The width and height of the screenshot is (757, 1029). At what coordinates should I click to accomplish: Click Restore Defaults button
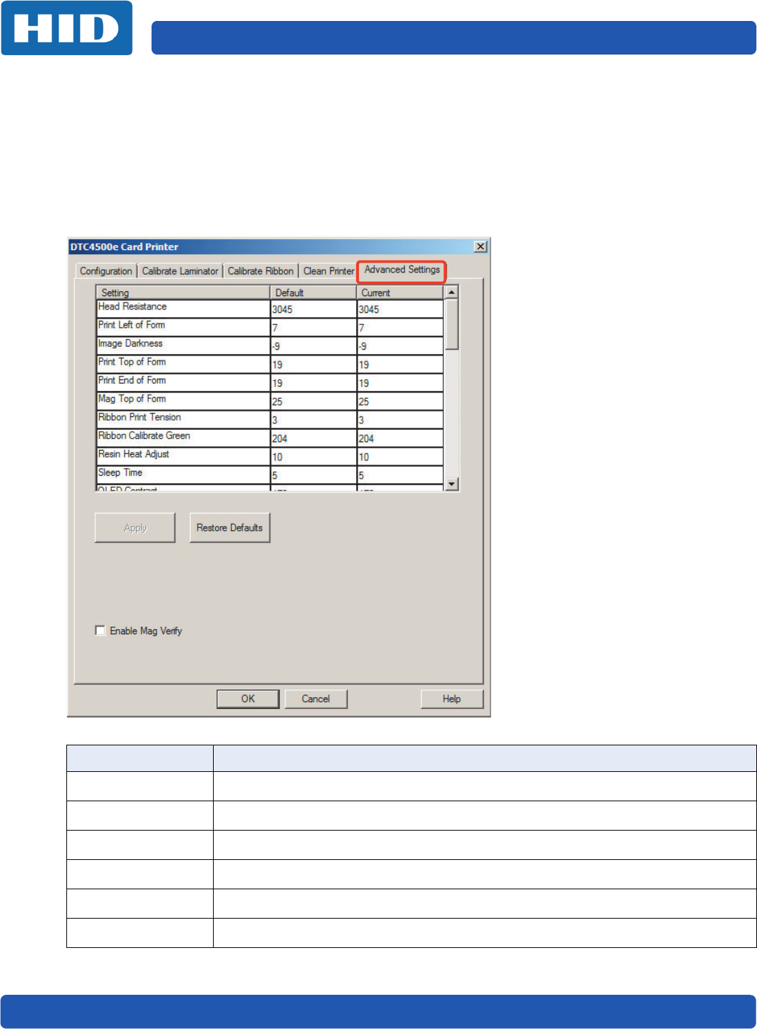230,527
